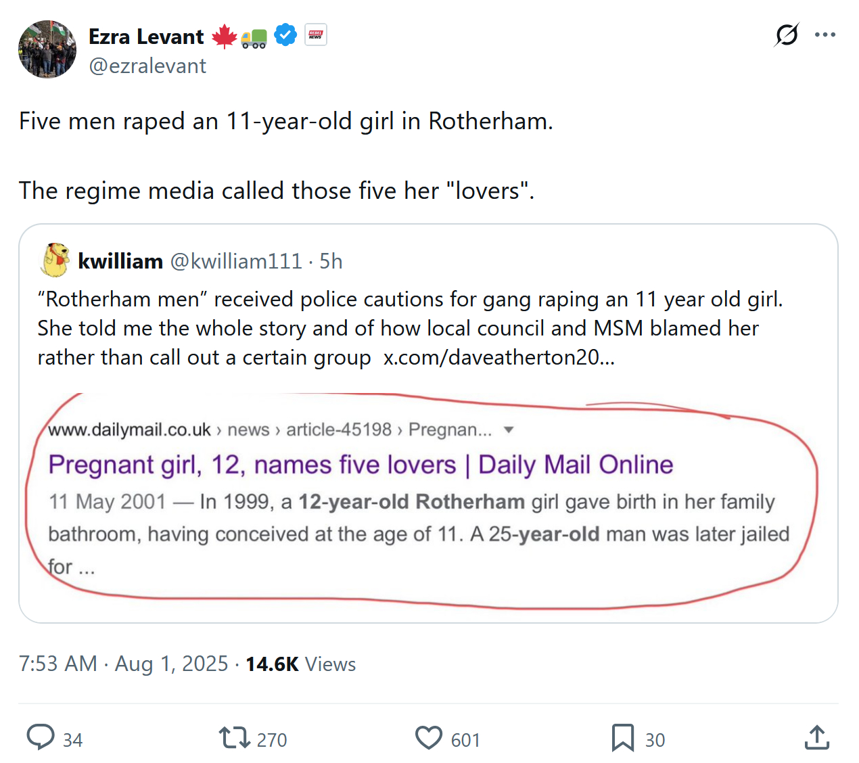This screenshot has height=763, width=859.
Task: Click the Rebel News affiliation badge
Action: (x=316, y=35)
